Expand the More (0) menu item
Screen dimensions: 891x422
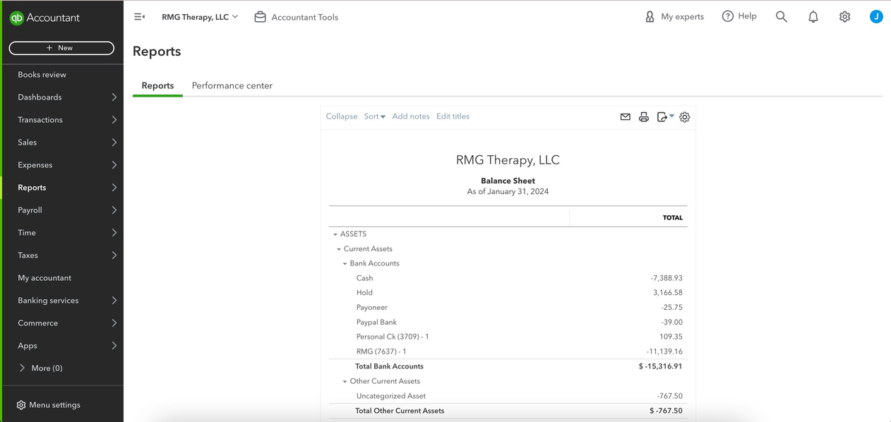click(x=41, y=368)
